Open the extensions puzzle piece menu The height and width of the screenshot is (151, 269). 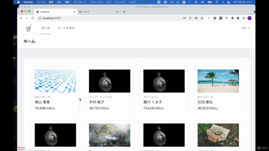click(x=238, y=18)
